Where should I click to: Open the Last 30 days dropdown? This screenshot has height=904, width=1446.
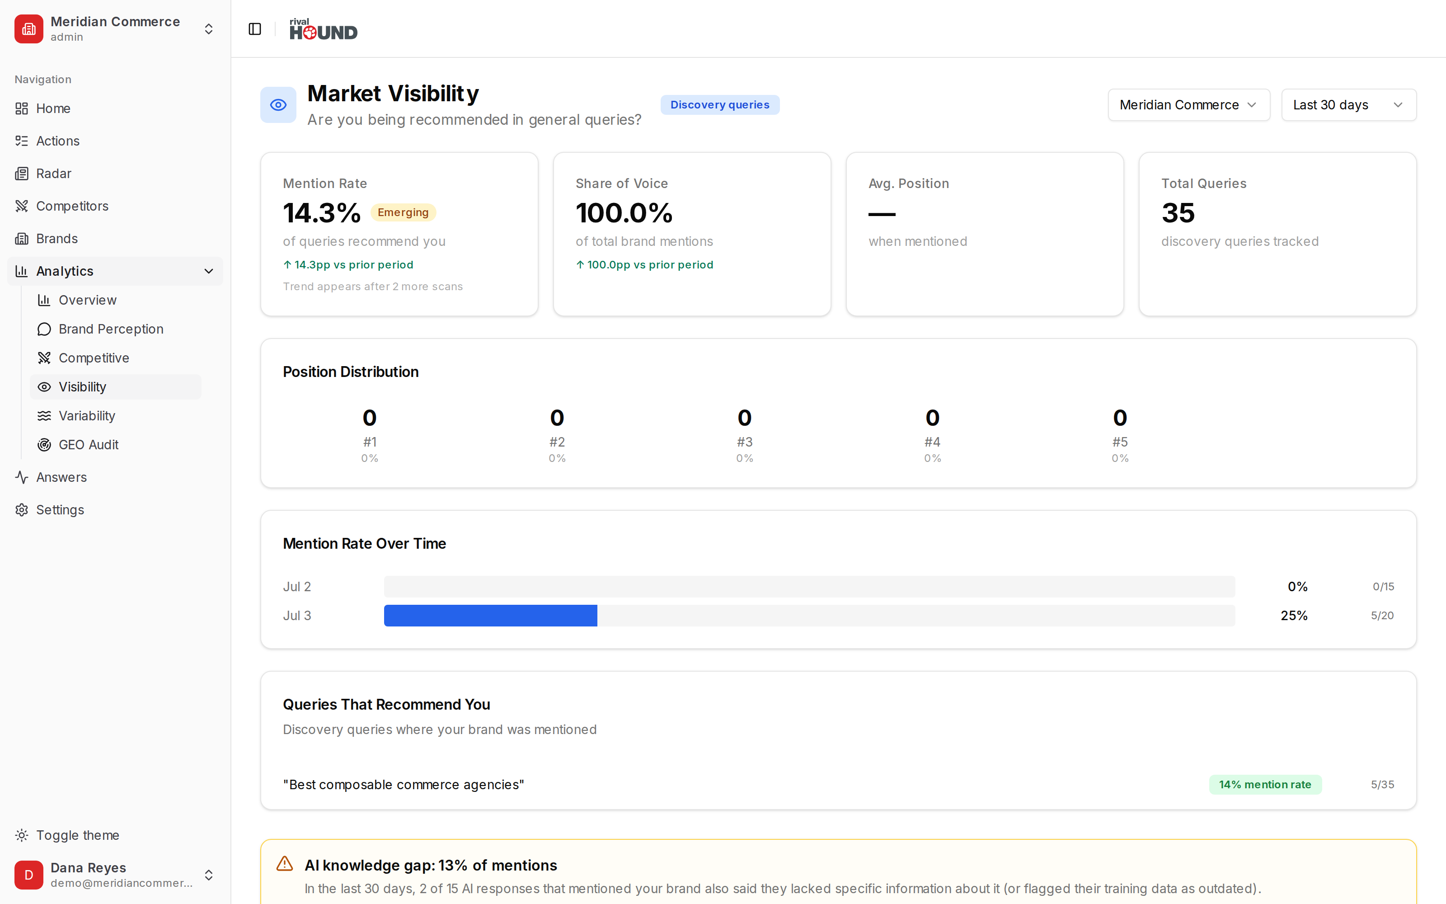click(x=1348, y=105)
